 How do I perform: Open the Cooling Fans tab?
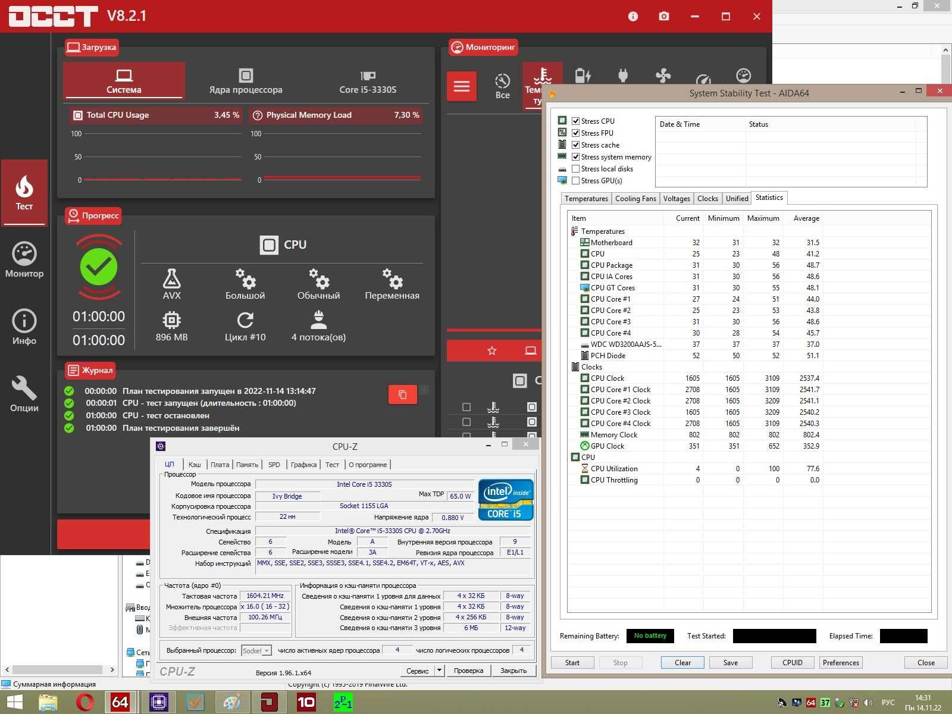pos(635,199)
